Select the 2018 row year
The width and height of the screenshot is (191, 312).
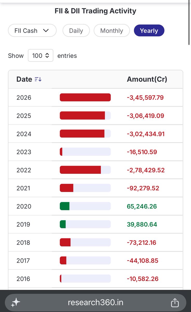tap(23, 242)
